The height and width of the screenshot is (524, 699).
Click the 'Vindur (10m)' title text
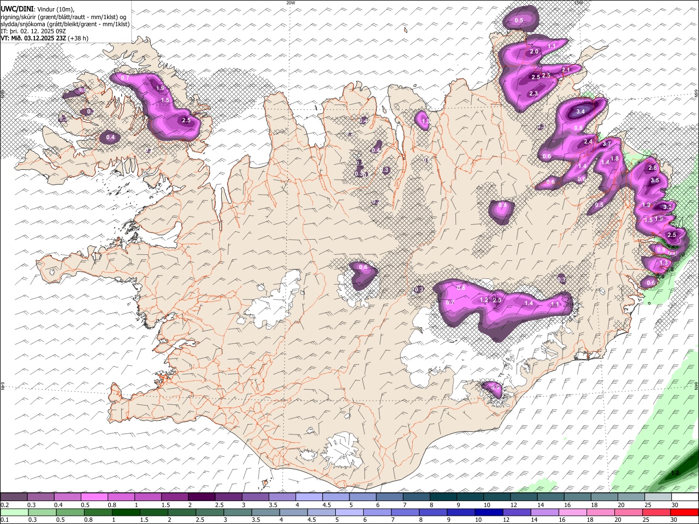click(x=55, y=9)
